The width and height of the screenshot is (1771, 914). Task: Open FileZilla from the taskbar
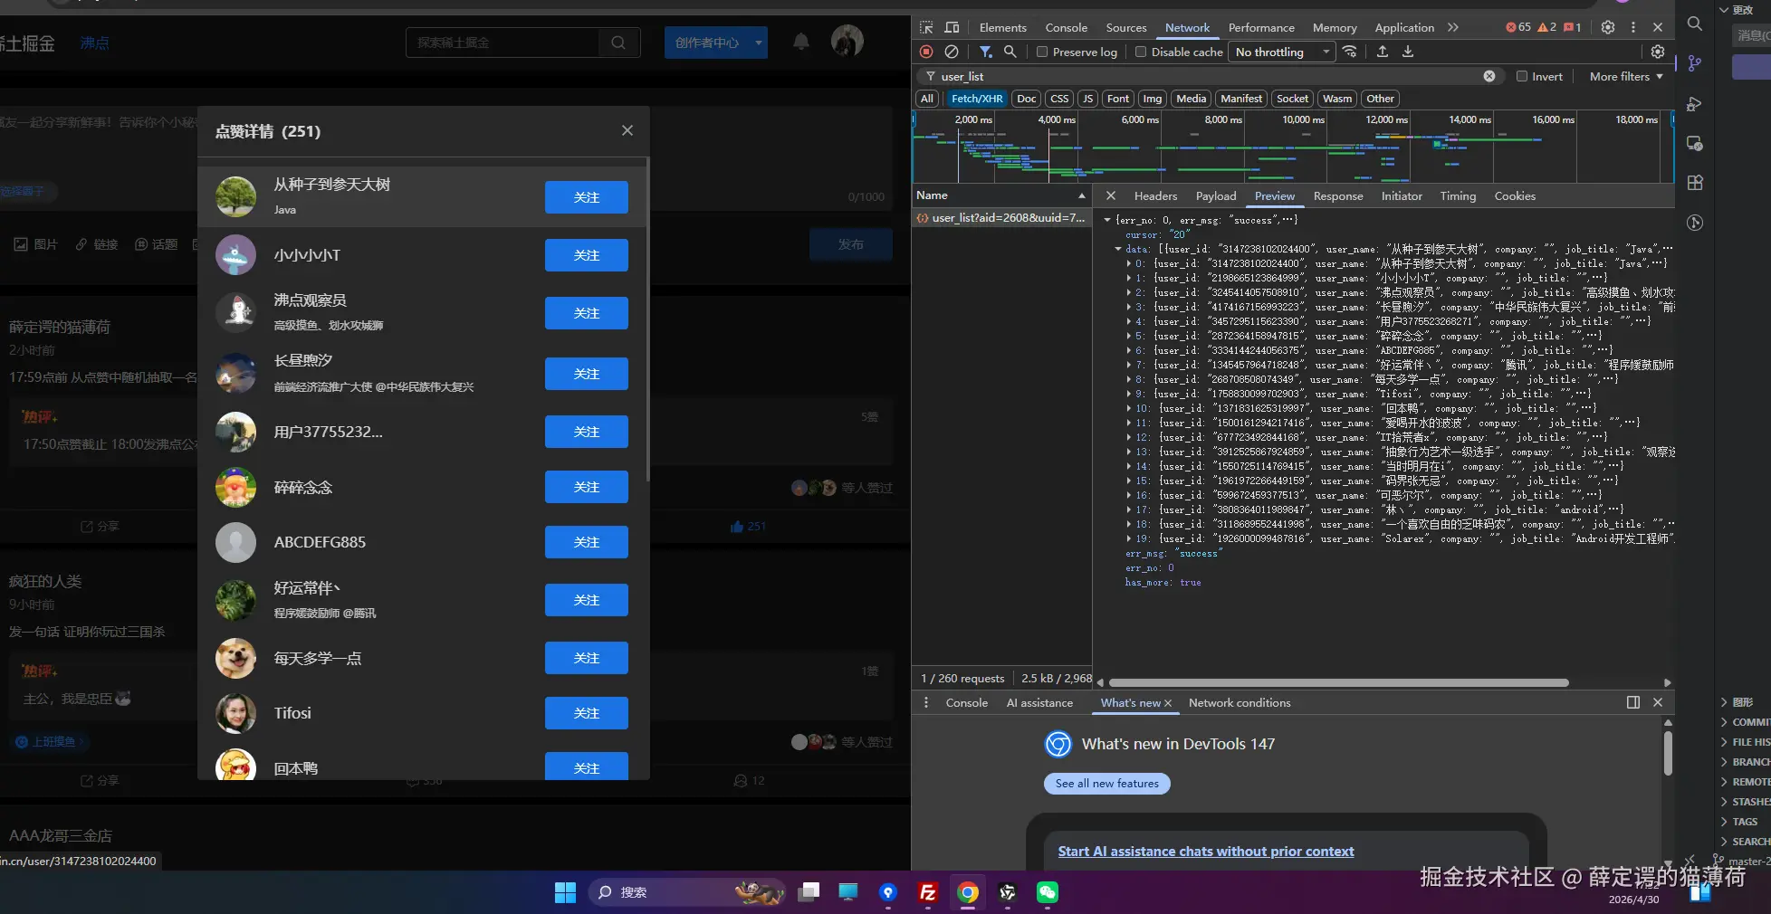coord(928,892)
